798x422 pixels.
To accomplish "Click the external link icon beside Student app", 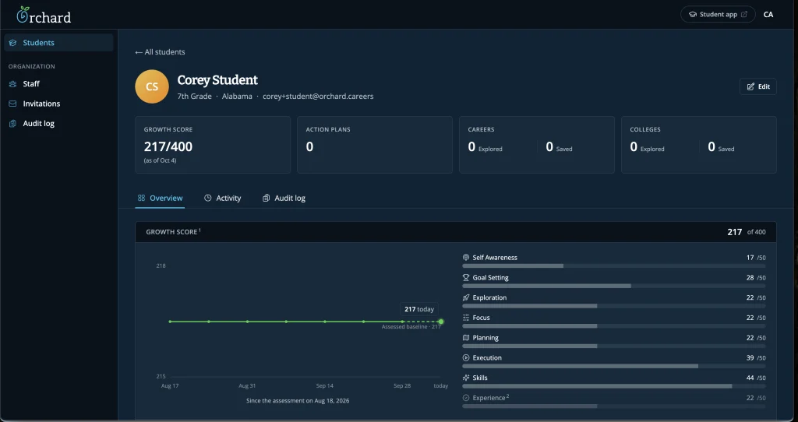I will click(744, 14).
